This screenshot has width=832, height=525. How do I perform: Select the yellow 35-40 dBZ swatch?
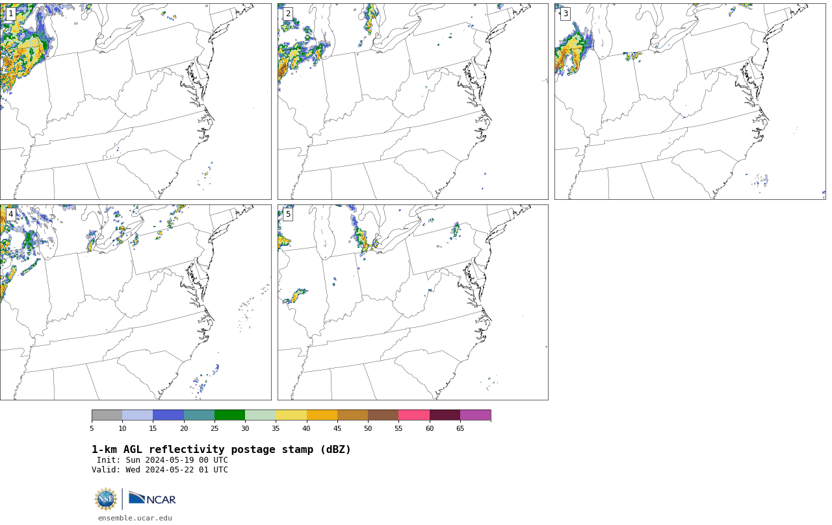pyautogui.click(x=291, y=415)
